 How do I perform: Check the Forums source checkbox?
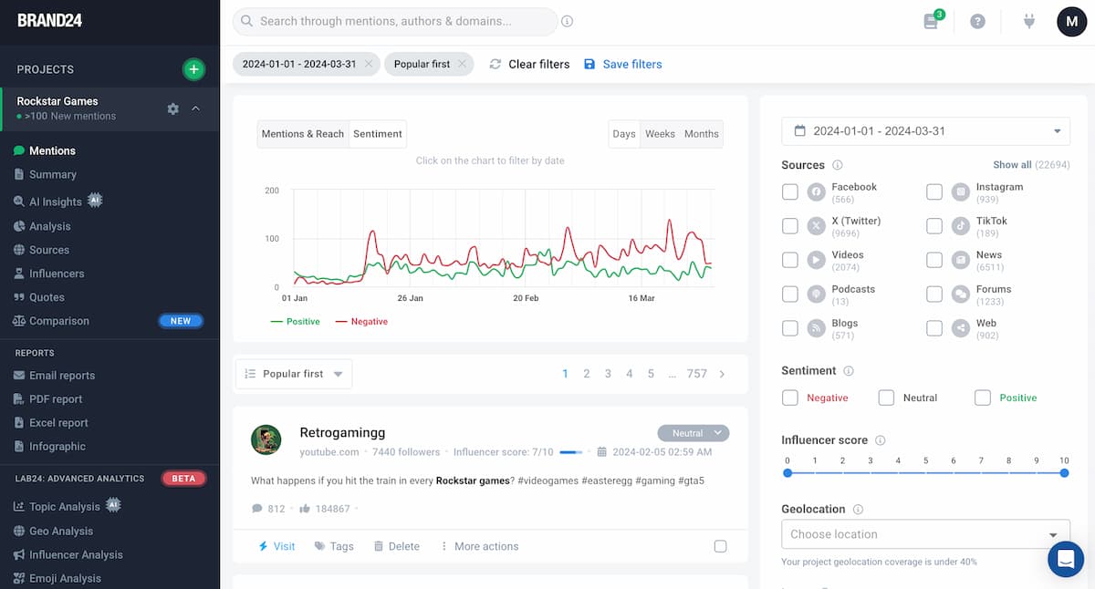934,294
